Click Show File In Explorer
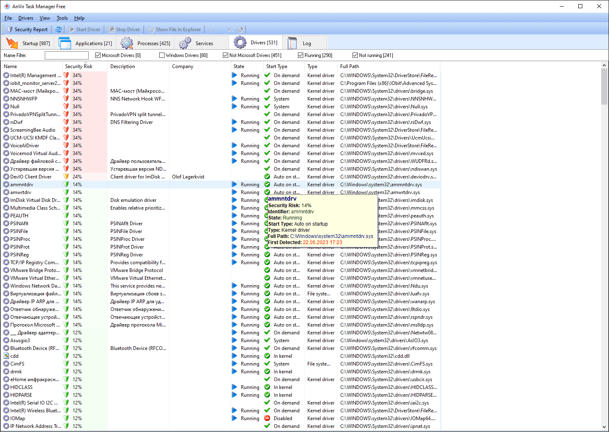 (174, 30)
